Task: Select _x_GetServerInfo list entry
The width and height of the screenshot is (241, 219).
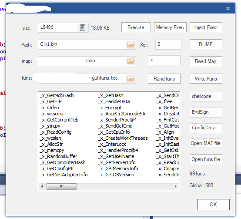Action: (117, 162)
